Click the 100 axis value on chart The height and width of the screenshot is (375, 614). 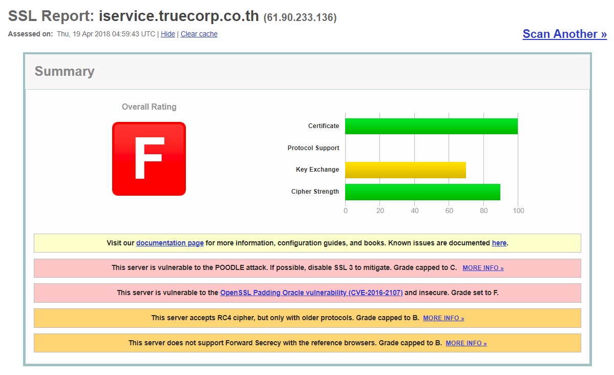point(518,211)
